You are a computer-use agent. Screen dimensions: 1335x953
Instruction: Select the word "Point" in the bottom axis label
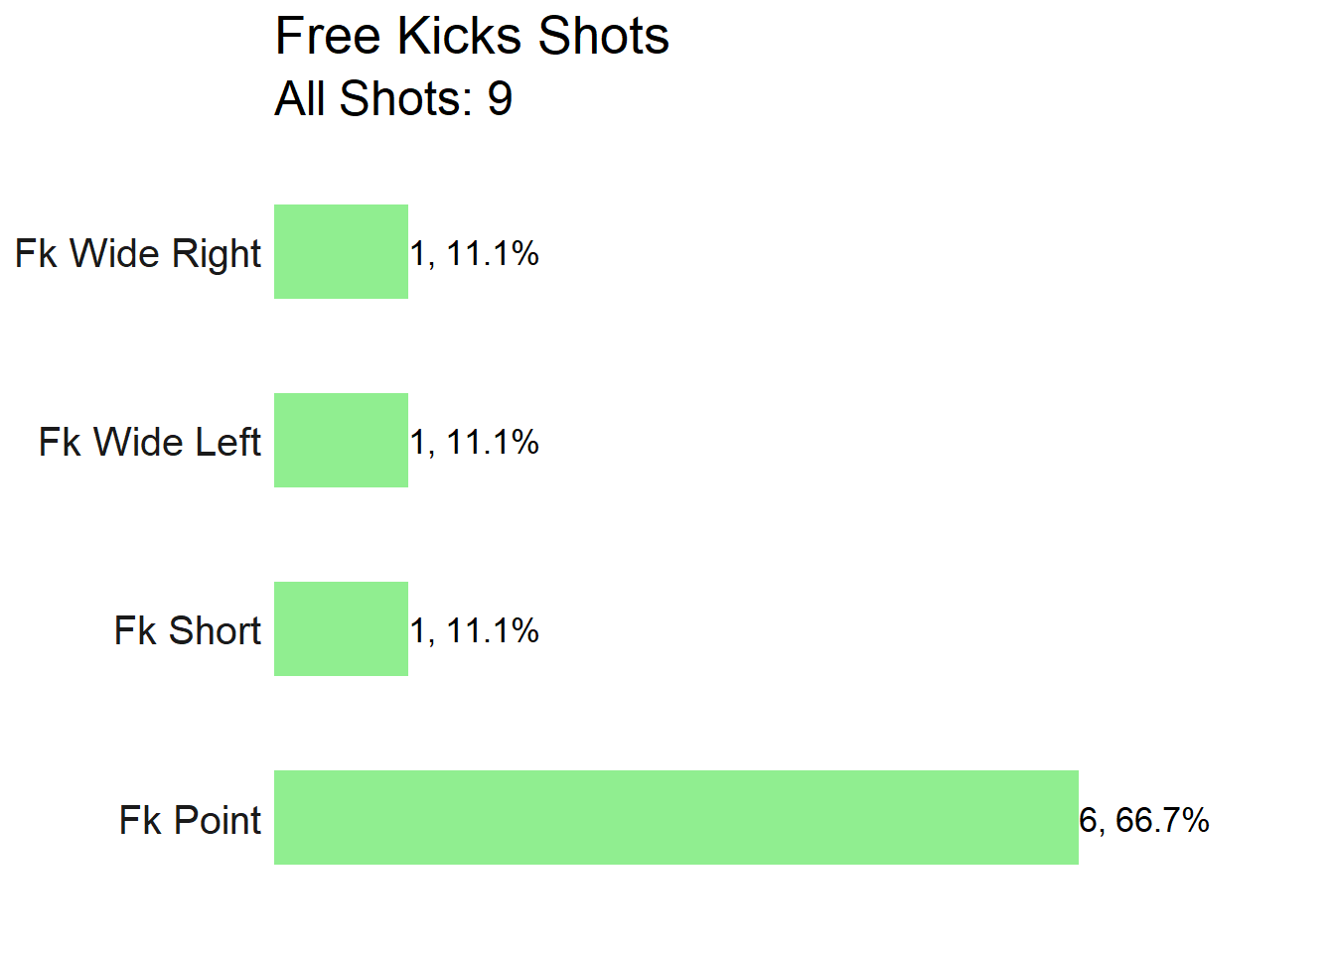pyautogui.click(x=218, y=820)
